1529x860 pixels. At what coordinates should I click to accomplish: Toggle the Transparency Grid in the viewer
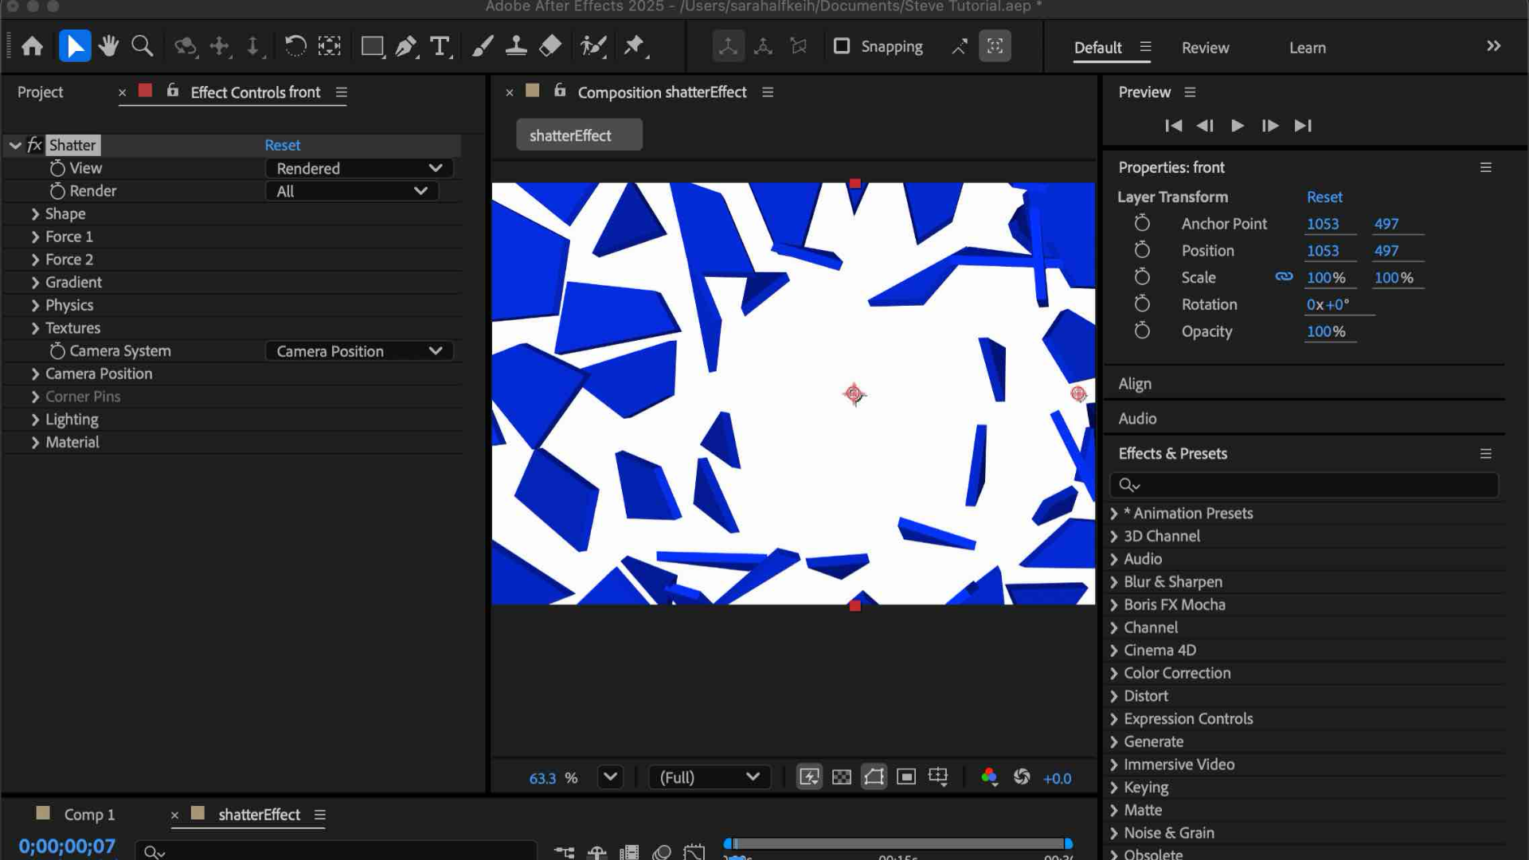pyautogui.click(x=840, y=778)
